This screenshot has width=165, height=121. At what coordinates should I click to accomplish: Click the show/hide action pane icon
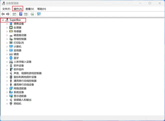click(26, 14)
